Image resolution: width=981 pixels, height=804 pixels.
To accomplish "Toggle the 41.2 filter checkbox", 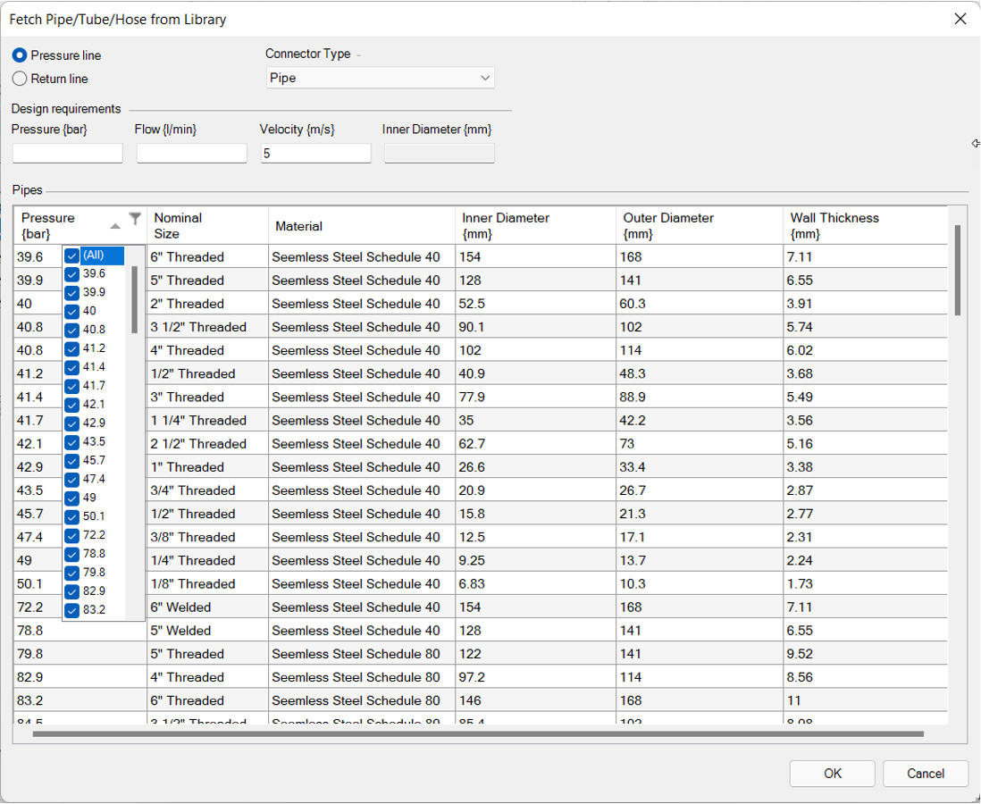I will [x=72, y=349].
